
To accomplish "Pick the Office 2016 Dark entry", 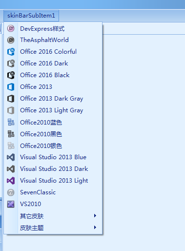I will [53, 63].
